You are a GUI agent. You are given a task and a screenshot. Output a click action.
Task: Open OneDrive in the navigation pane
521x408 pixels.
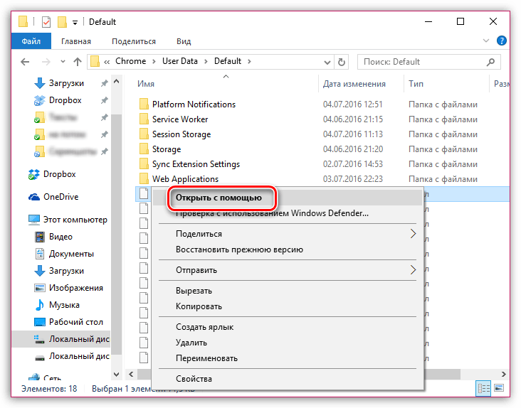60,197
